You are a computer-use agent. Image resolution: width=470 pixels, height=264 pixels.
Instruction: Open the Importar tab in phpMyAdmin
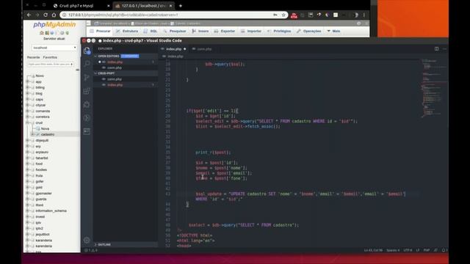251,31
